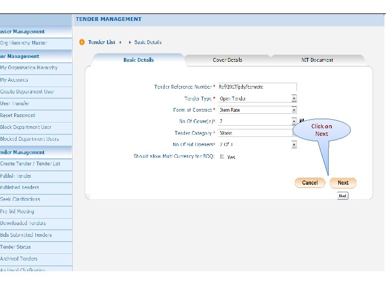Click the icon beside No Of Cover(s) dropdown
386x290 pixels.
[x=302, y=121]
